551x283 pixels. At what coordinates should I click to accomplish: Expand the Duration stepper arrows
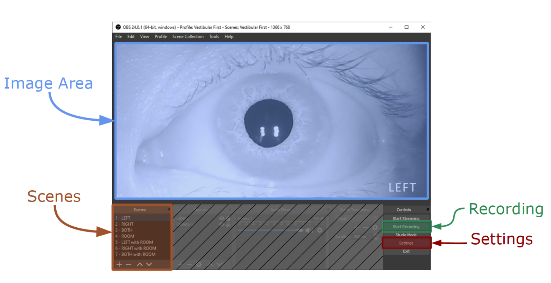pyautogui.click(x=376, y=237)
